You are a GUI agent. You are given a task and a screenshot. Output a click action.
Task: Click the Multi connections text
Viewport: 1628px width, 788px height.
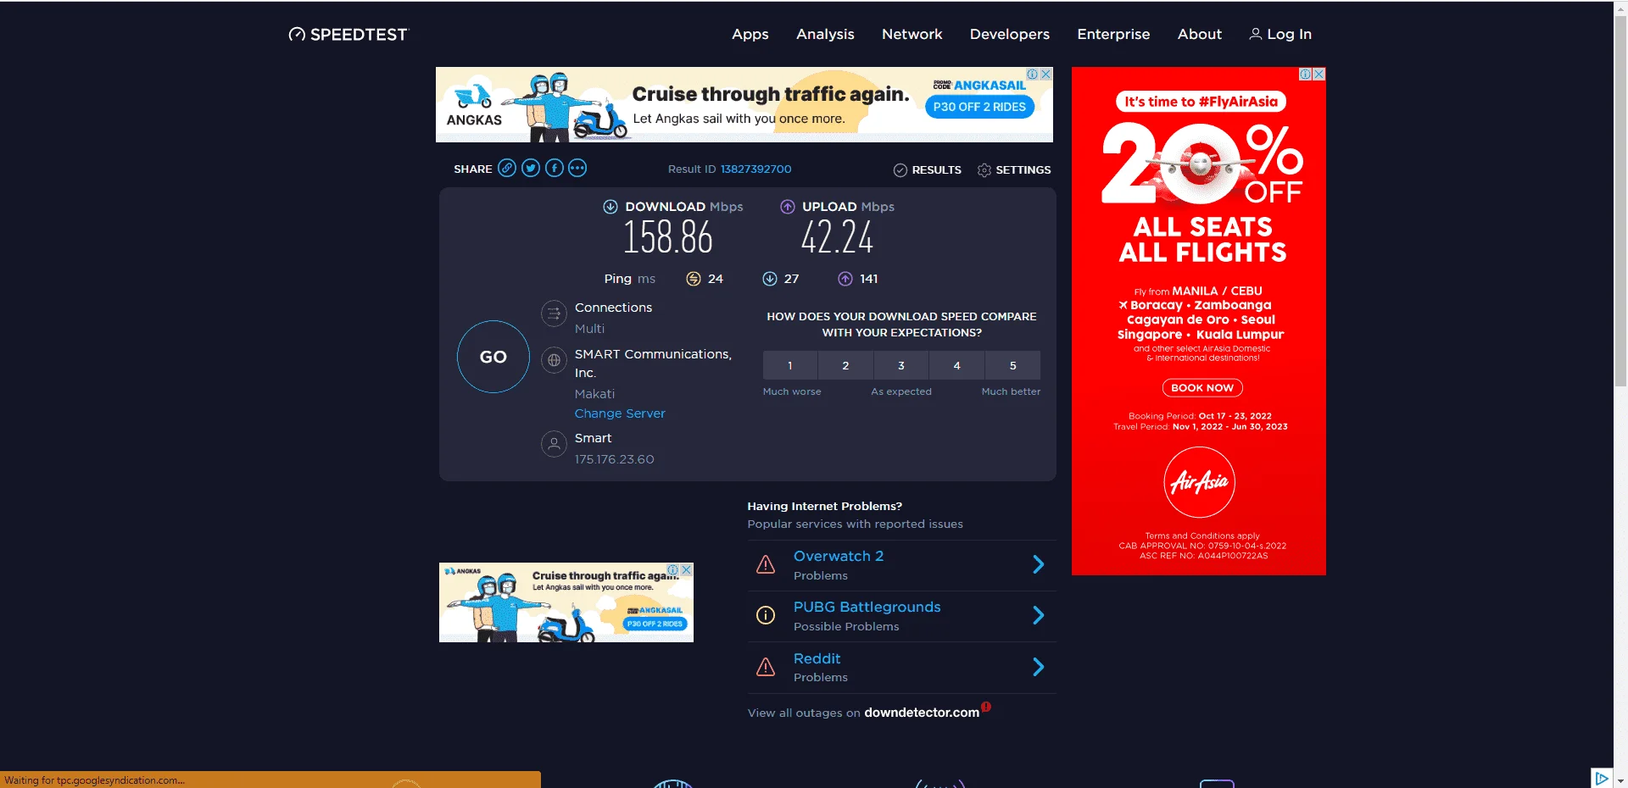coord(590,329)
